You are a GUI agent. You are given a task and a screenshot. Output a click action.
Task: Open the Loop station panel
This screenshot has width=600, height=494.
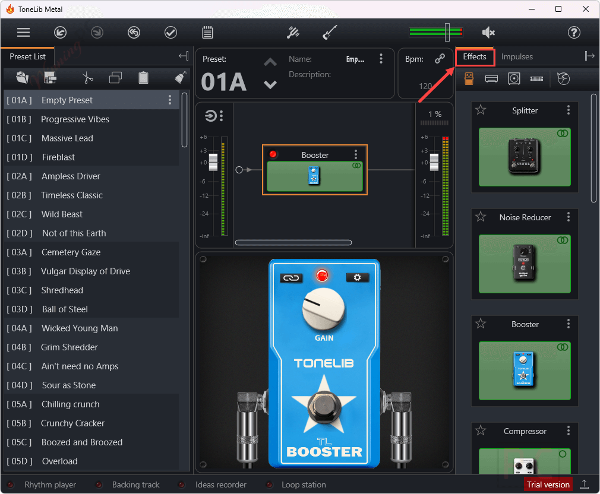(x=304, y=484)
